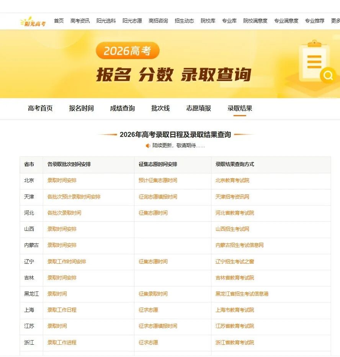Switch to 高考首页 tab

coord(40,108)
